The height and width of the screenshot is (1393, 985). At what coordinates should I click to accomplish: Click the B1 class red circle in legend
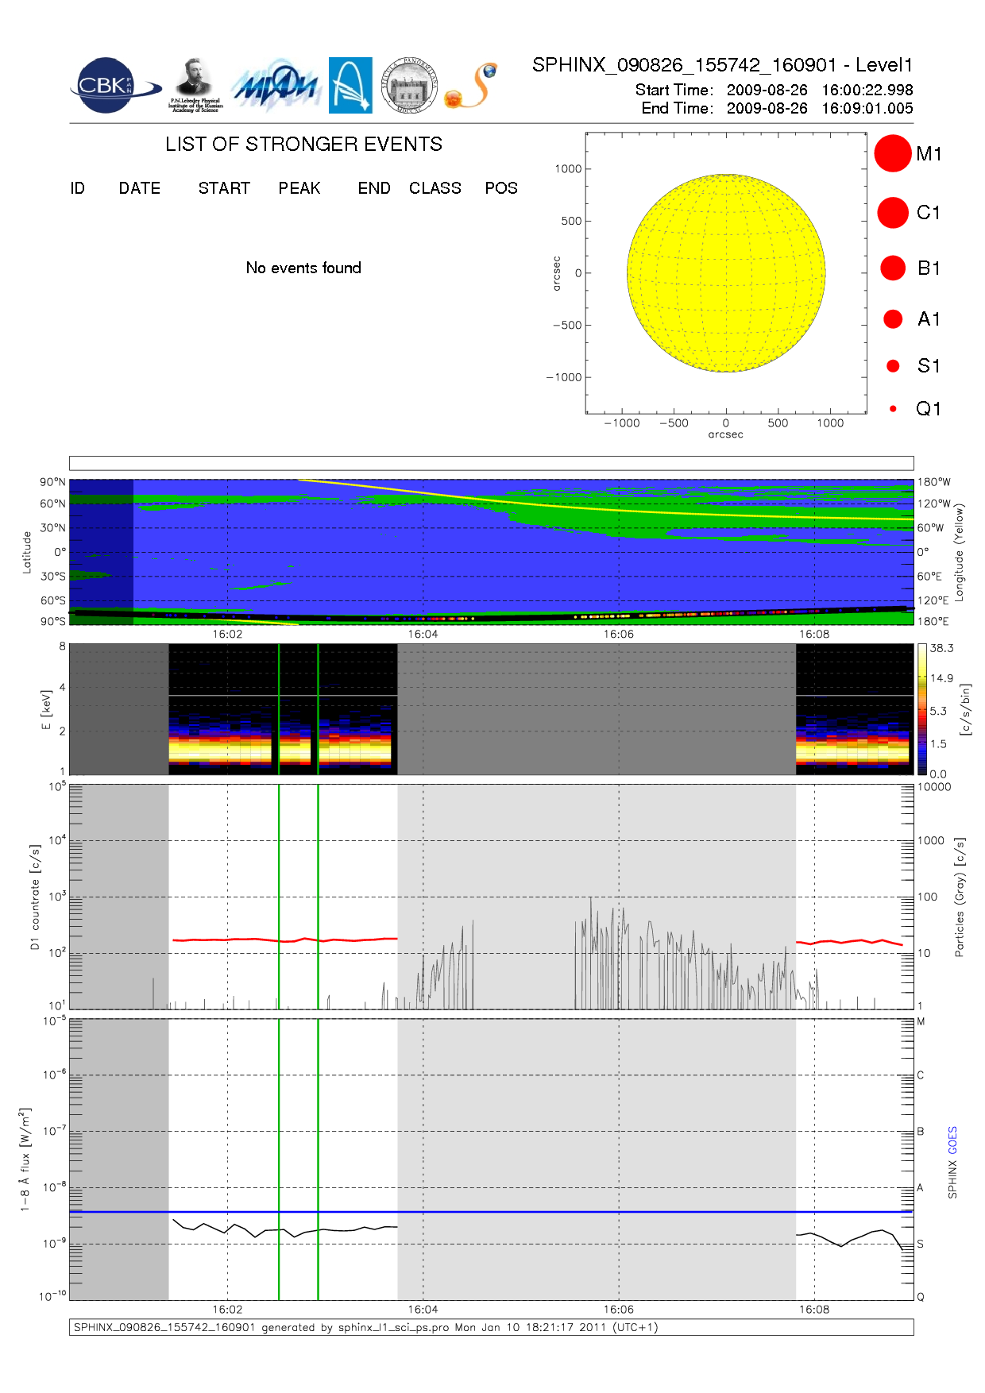click(892, 268)
